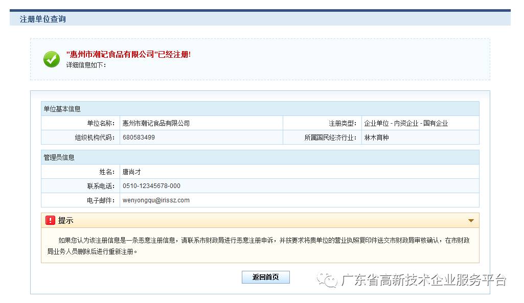Click the red exclamation icon beside 提示

50,220
